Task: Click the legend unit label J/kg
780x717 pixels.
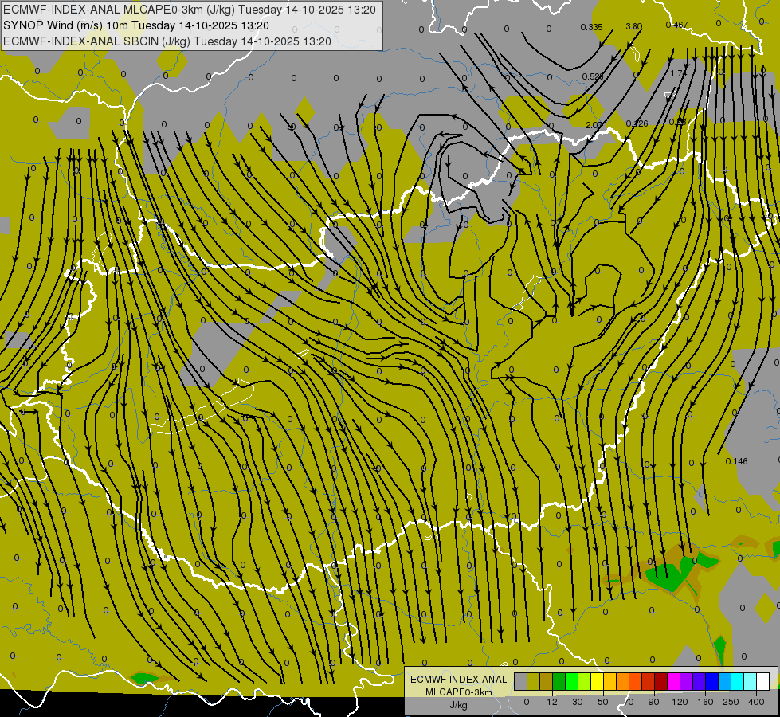Action: [459, 705]
